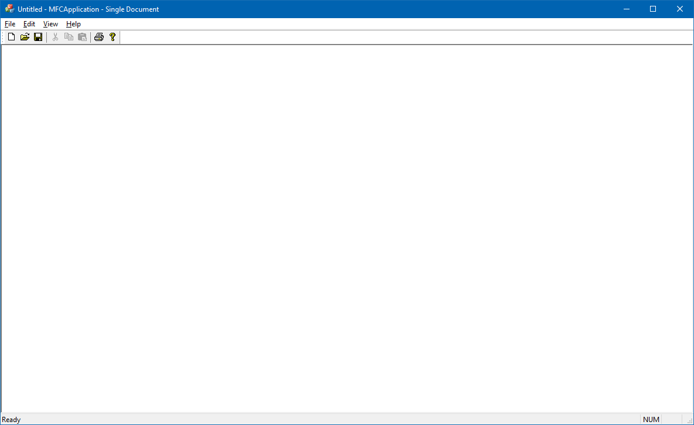Screen dimensions: 694x425
Task: Click inside the blank document area
Action: 346,228
